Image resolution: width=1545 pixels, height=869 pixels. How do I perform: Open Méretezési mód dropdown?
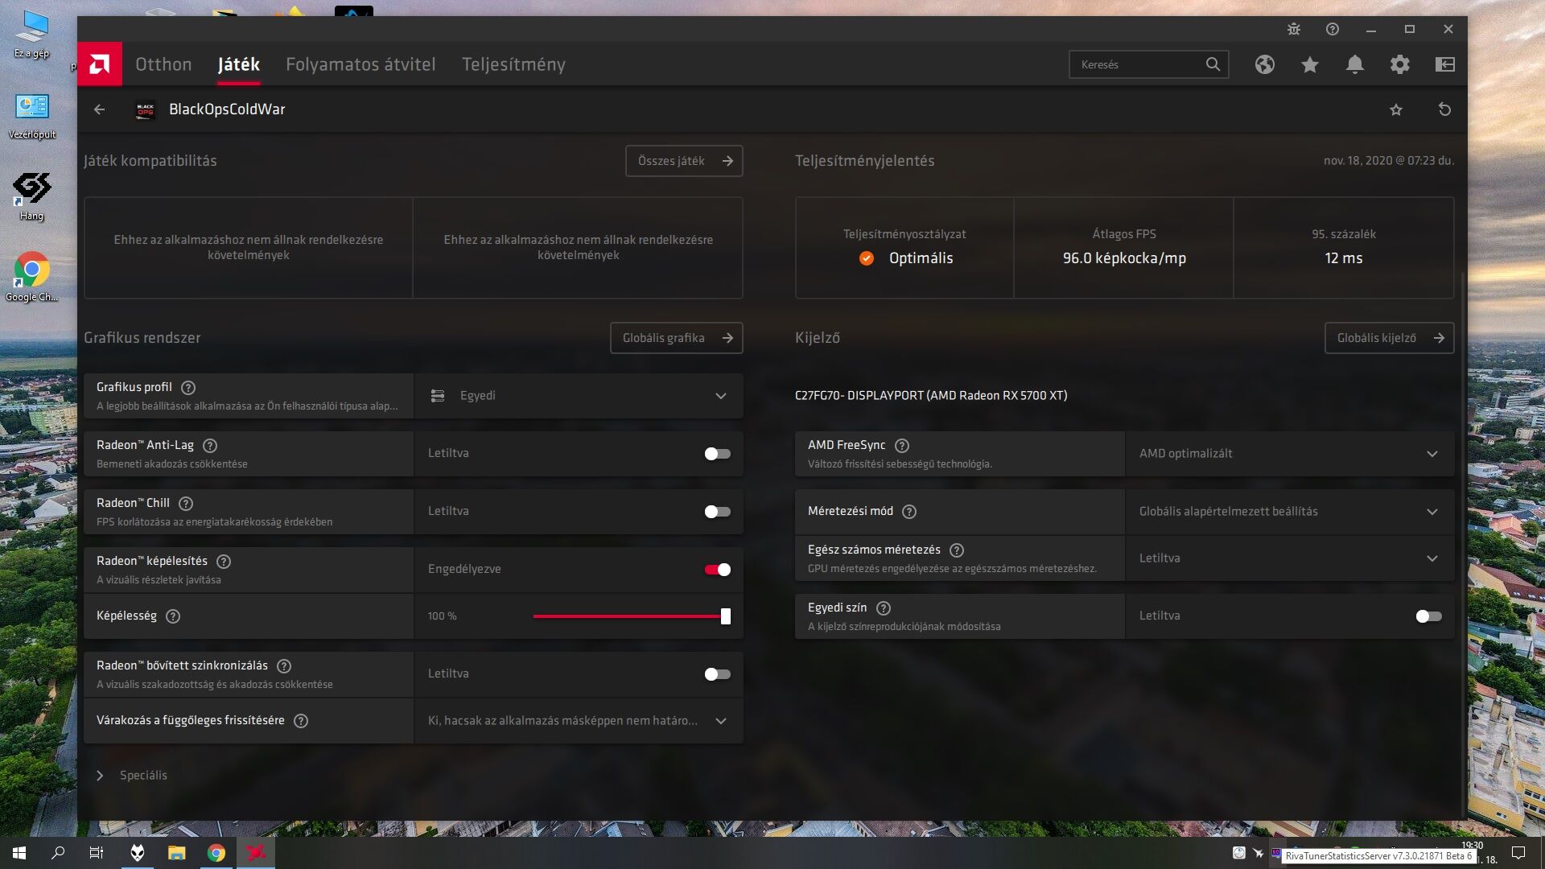[1290, 512]
